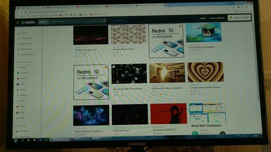
Task: Click the Redmi 10 ad in second row
Action: [91, 82]
